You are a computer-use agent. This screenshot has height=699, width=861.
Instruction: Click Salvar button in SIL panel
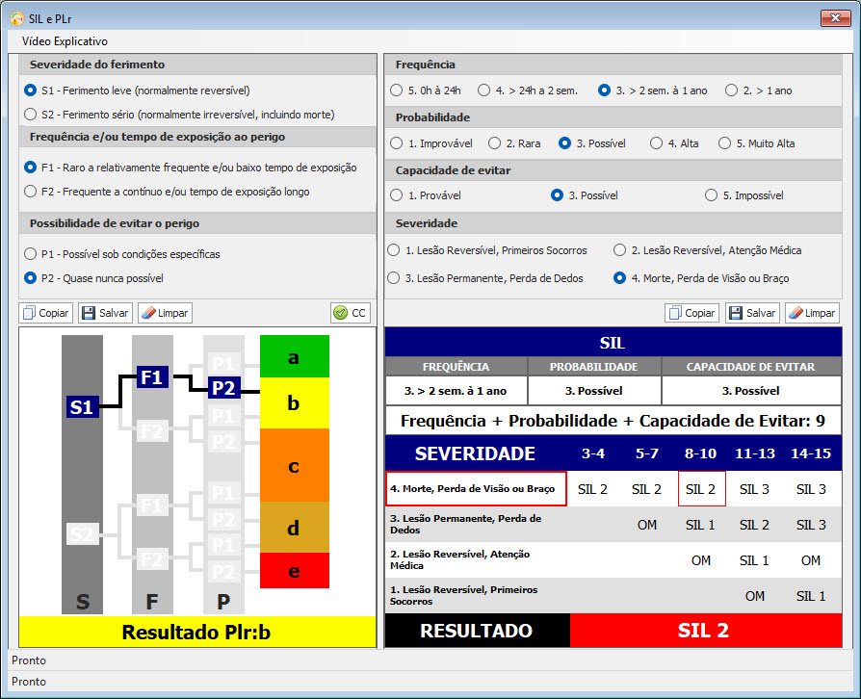(752, 313)
